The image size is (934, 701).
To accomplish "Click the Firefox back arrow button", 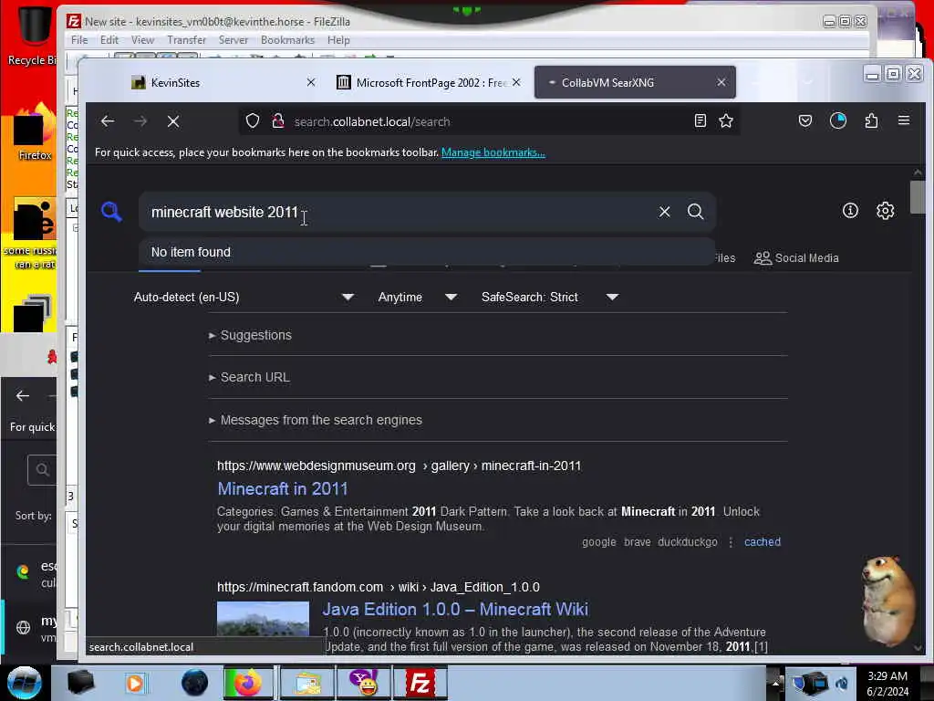I will click(x=108, y=121).
